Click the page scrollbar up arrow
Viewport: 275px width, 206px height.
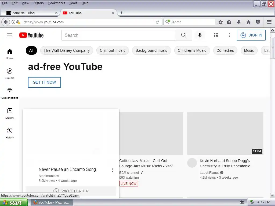click(272, 30)
